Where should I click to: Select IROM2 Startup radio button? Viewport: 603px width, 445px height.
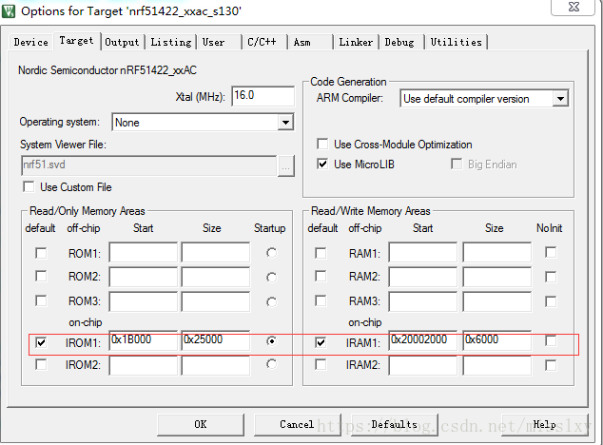click(271, 364)
